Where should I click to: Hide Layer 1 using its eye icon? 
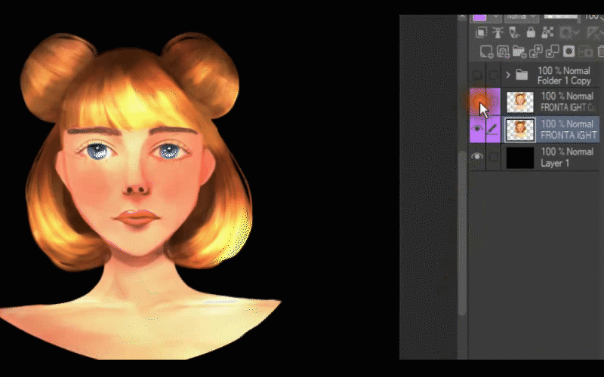[x=477, y=157]
